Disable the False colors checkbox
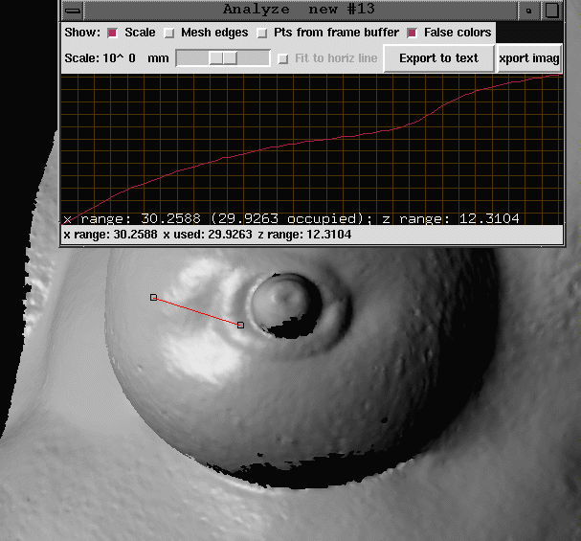Image resolution: width=581 pixels, height=541 pixels. 413,33
